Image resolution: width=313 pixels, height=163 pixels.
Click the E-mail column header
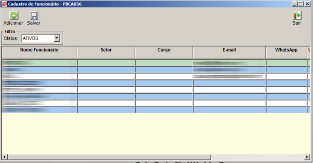[229, 52]
